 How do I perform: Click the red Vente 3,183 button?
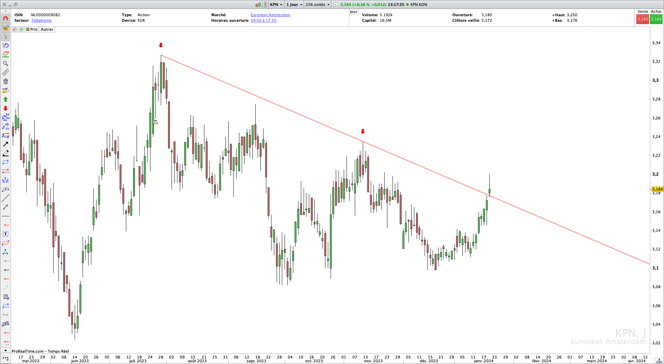(643, 19)
